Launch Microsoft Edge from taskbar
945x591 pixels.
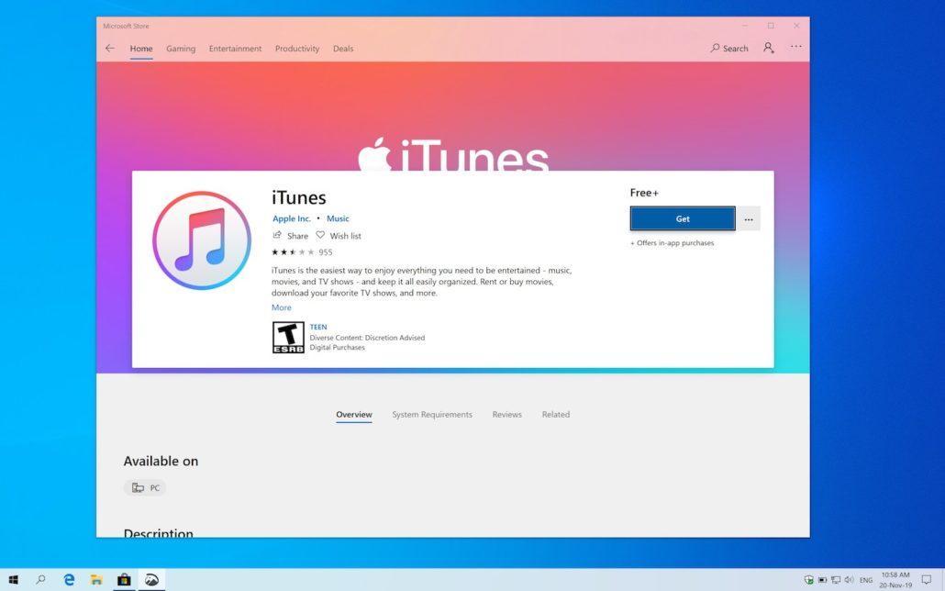(70, 580)
